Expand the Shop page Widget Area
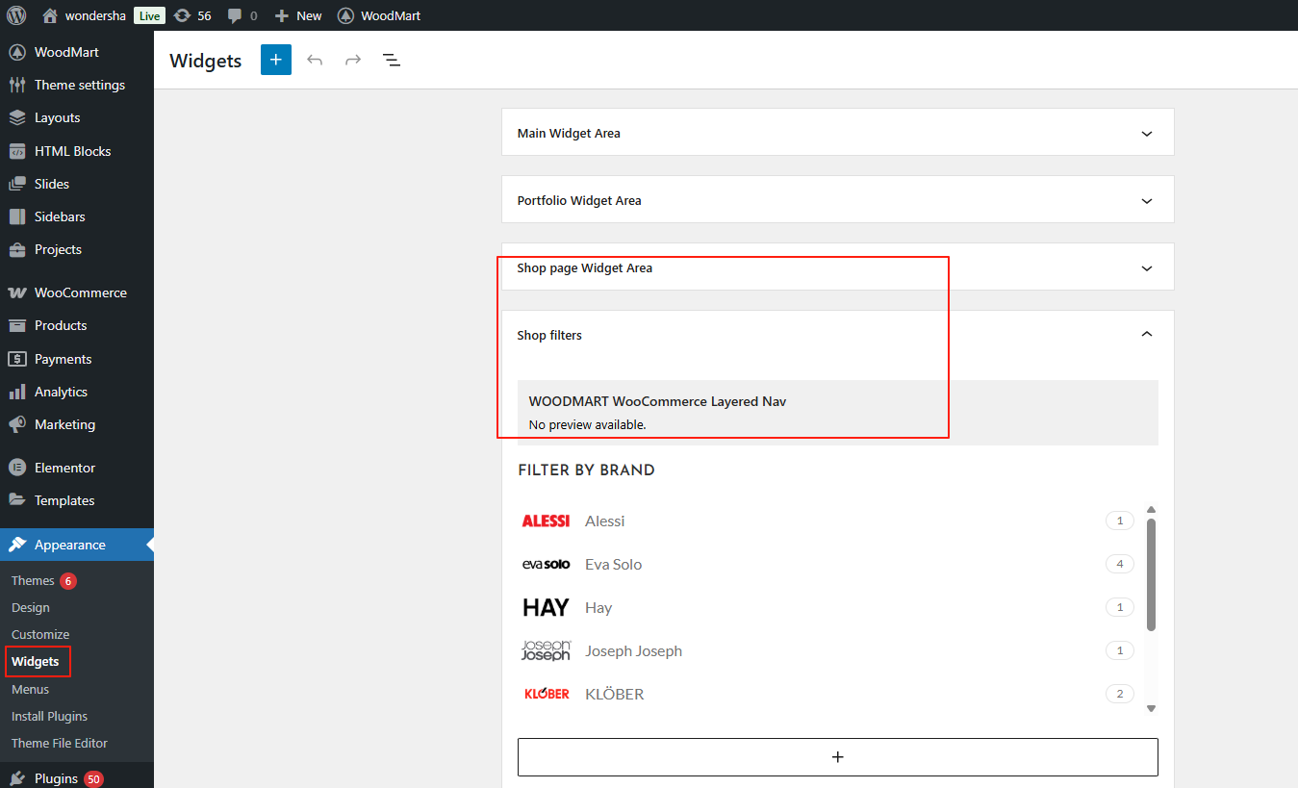Image resolution: width=1298 pixels, height=788 pixels. click(1146, 268)
